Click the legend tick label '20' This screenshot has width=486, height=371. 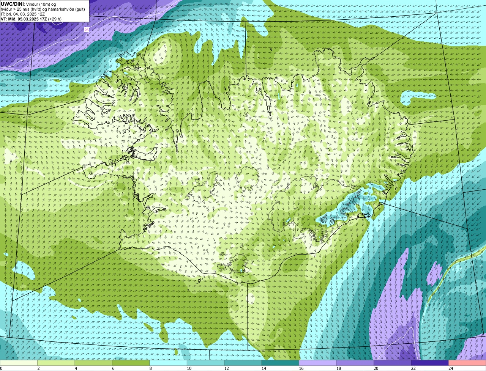pyautogui.click(x=376, y=368)
